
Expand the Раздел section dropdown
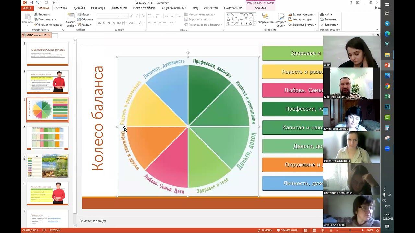coord(84,25)
